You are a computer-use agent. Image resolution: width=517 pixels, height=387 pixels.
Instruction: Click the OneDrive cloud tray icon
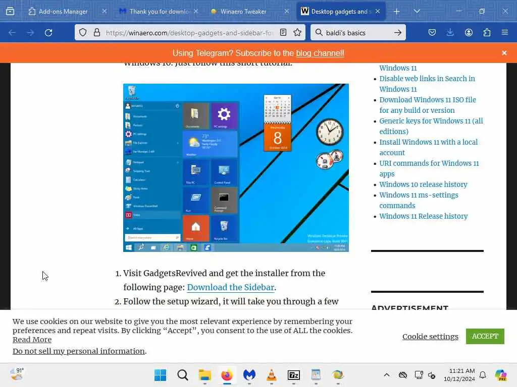pyautogui.click(x=402, y=375)
